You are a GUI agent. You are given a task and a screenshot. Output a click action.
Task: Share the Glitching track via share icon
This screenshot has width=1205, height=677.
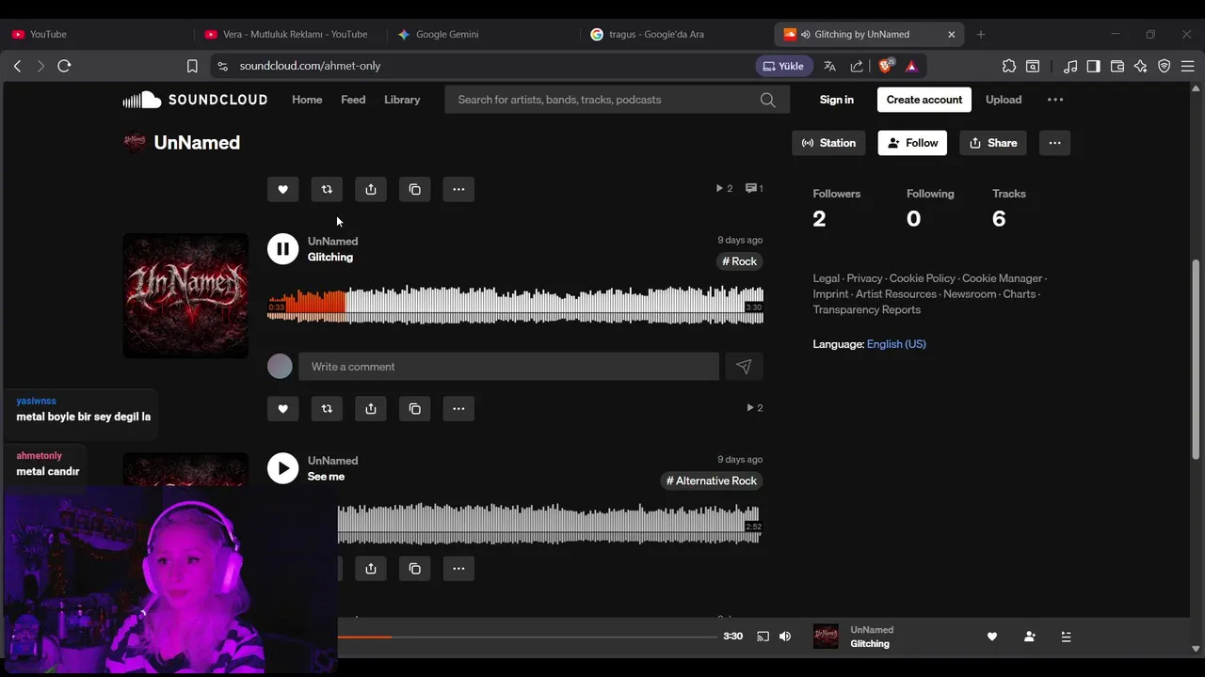(371, 408)
